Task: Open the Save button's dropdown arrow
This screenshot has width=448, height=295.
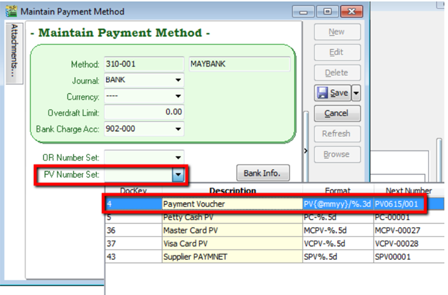Action: (x=356, y=93)
